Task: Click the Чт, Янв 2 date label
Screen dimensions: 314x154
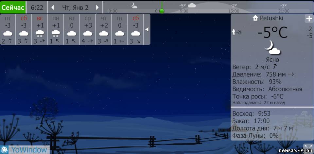Action: coord(75,7)
